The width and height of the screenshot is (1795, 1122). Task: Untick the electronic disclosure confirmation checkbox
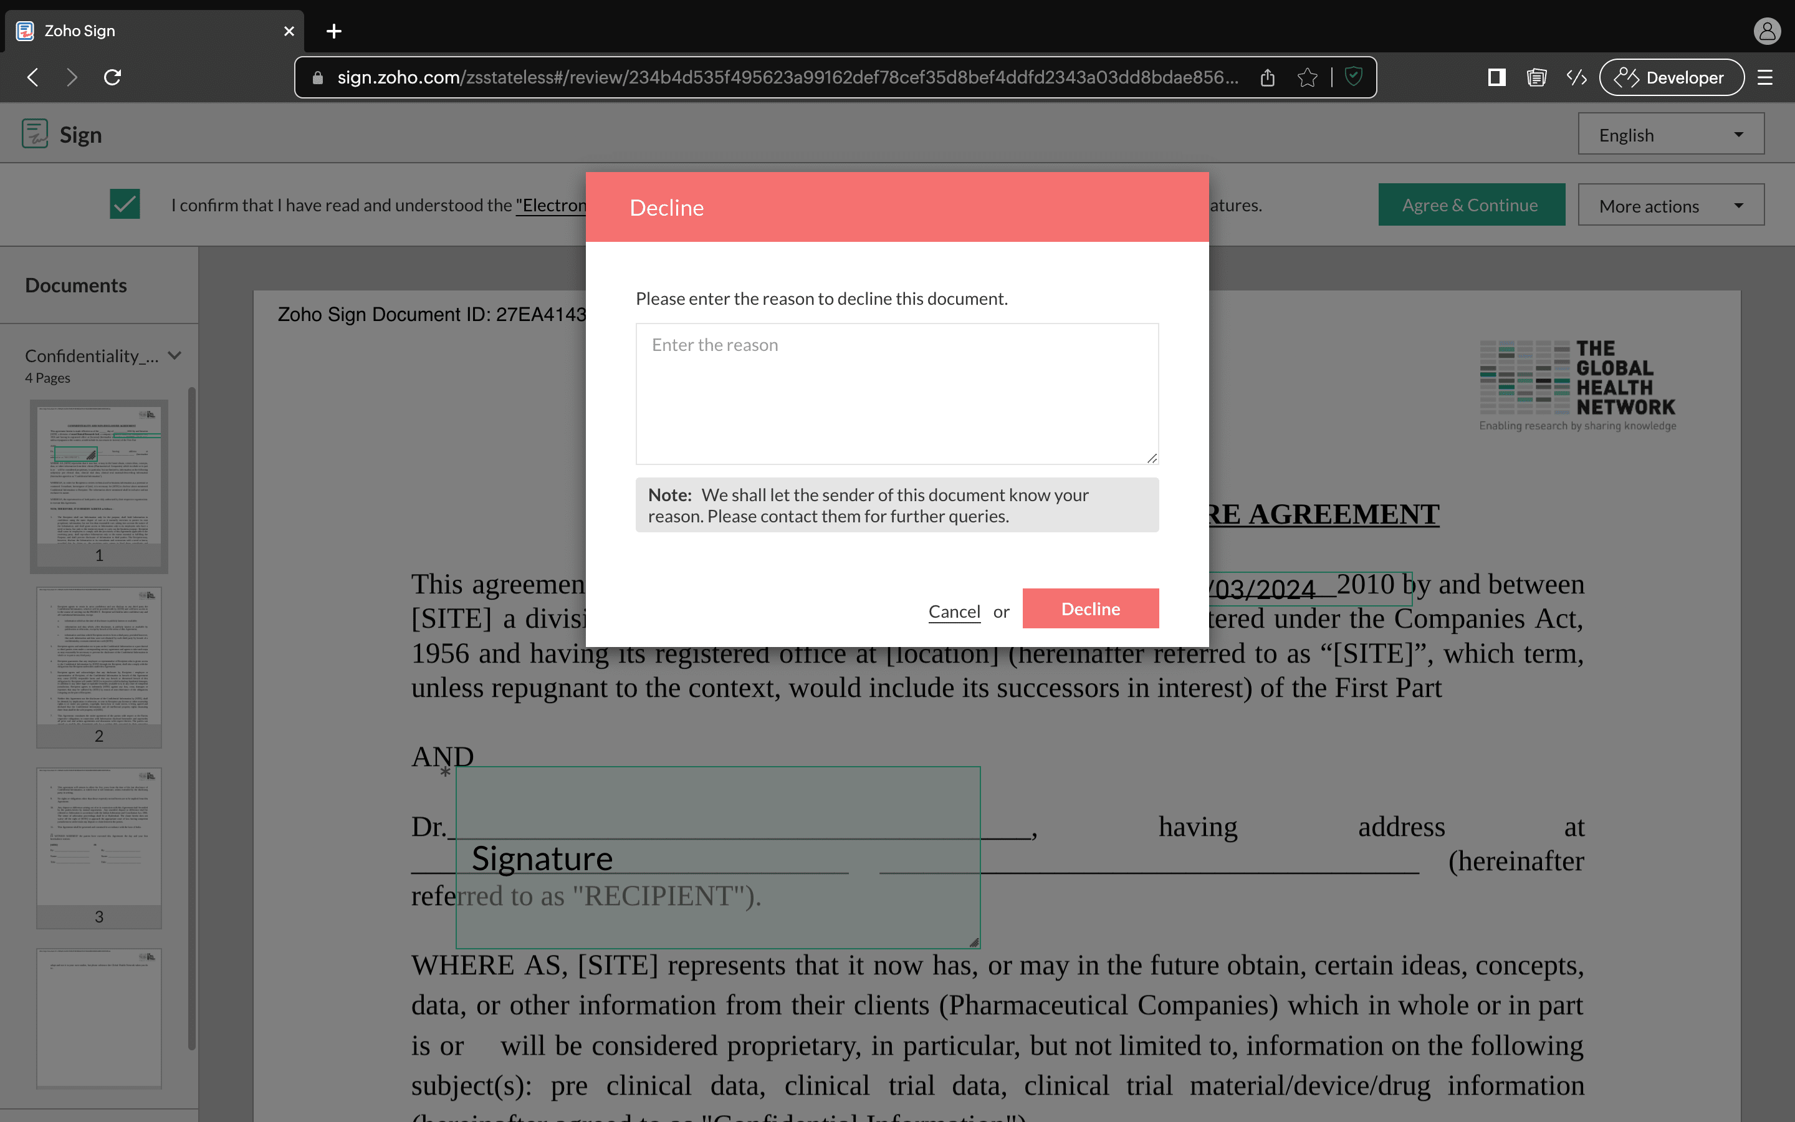125,204
